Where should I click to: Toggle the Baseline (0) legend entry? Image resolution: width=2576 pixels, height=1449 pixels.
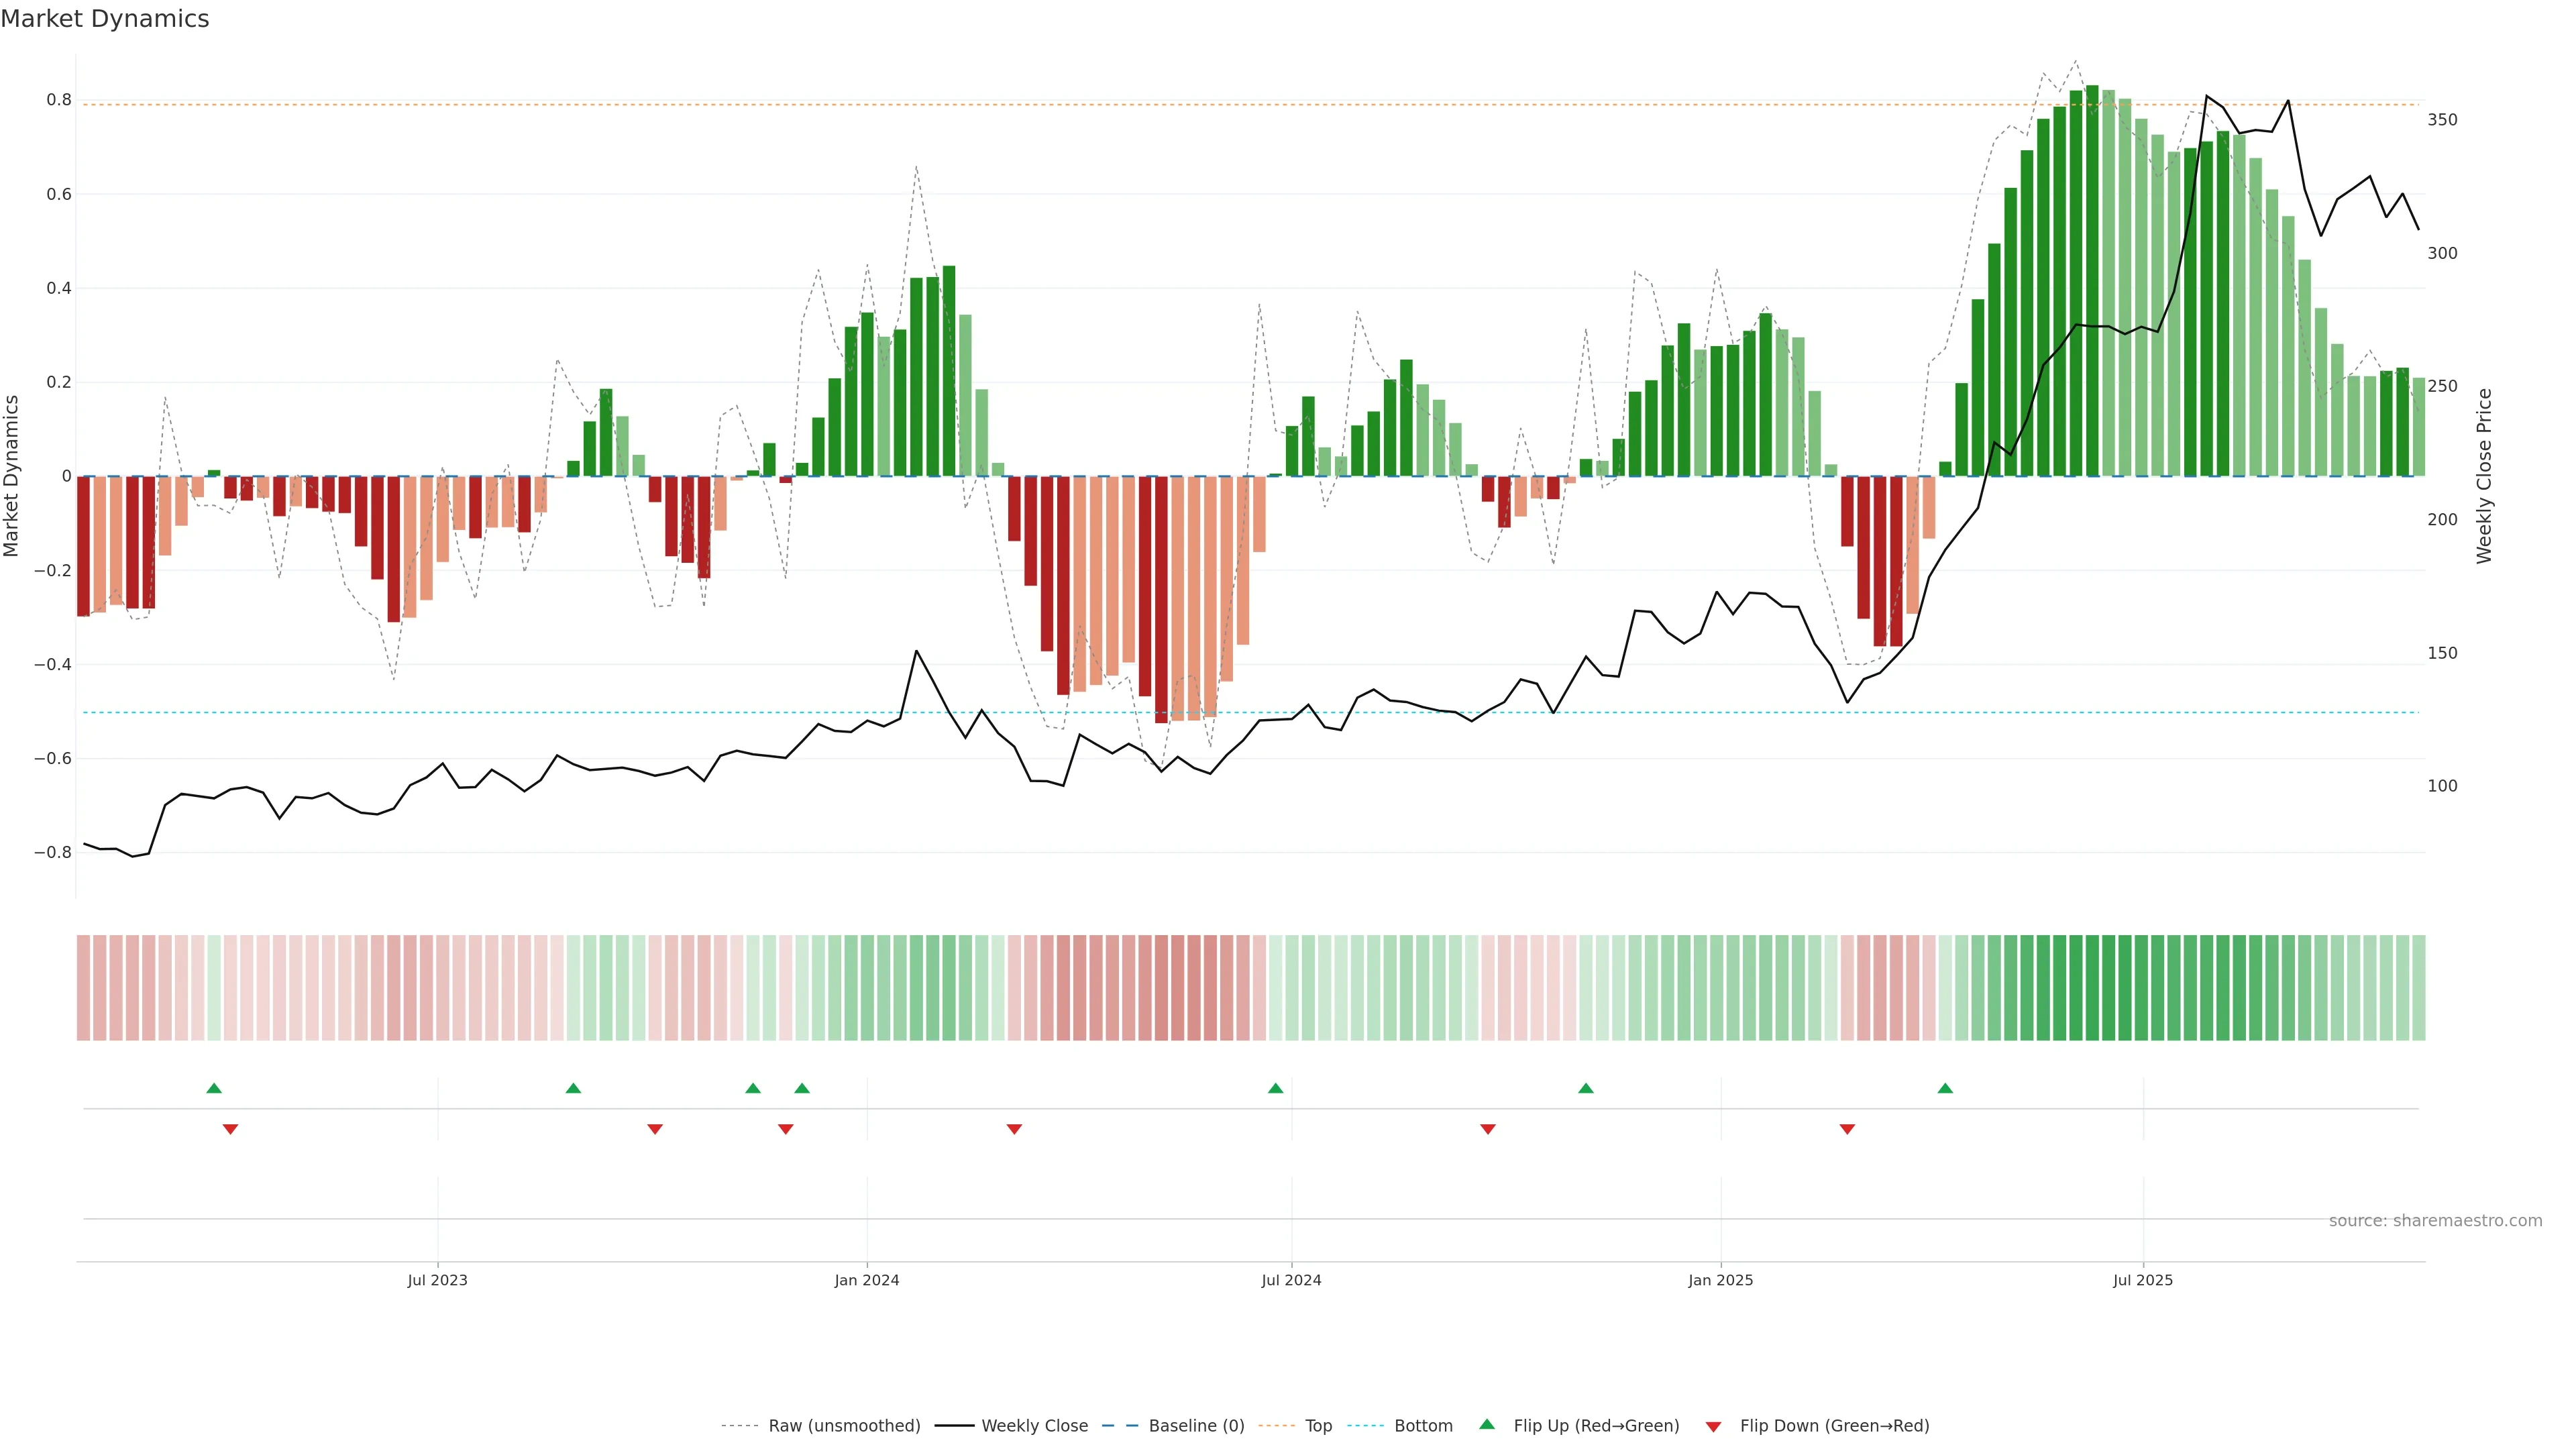[1196, 1425]
